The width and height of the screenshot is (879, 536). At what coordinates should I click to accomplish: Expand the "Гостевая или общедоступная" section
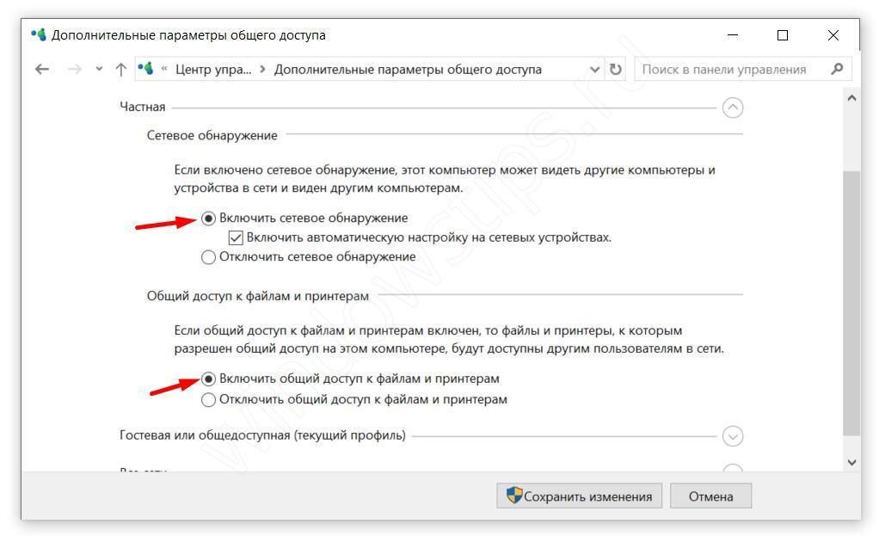click(x=733, y=436)
